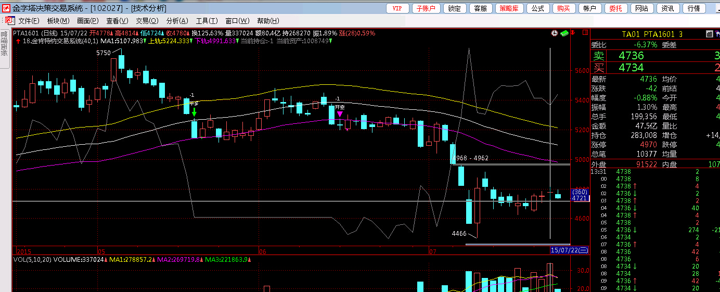
Task: Click the MA2:269719.8 volume value
Action: tap(178, 259)
